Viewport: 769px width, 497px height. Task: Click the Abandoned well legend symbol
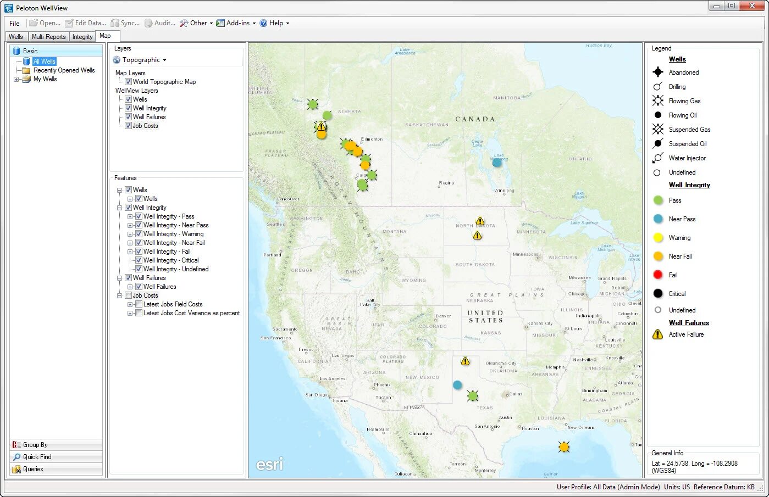[657, 72]
